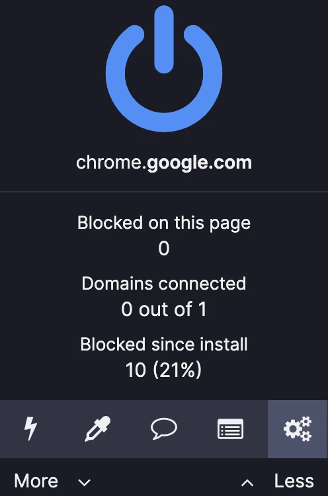Toggle the big blue power button off

pyautogui.click(x=164, y=69)
